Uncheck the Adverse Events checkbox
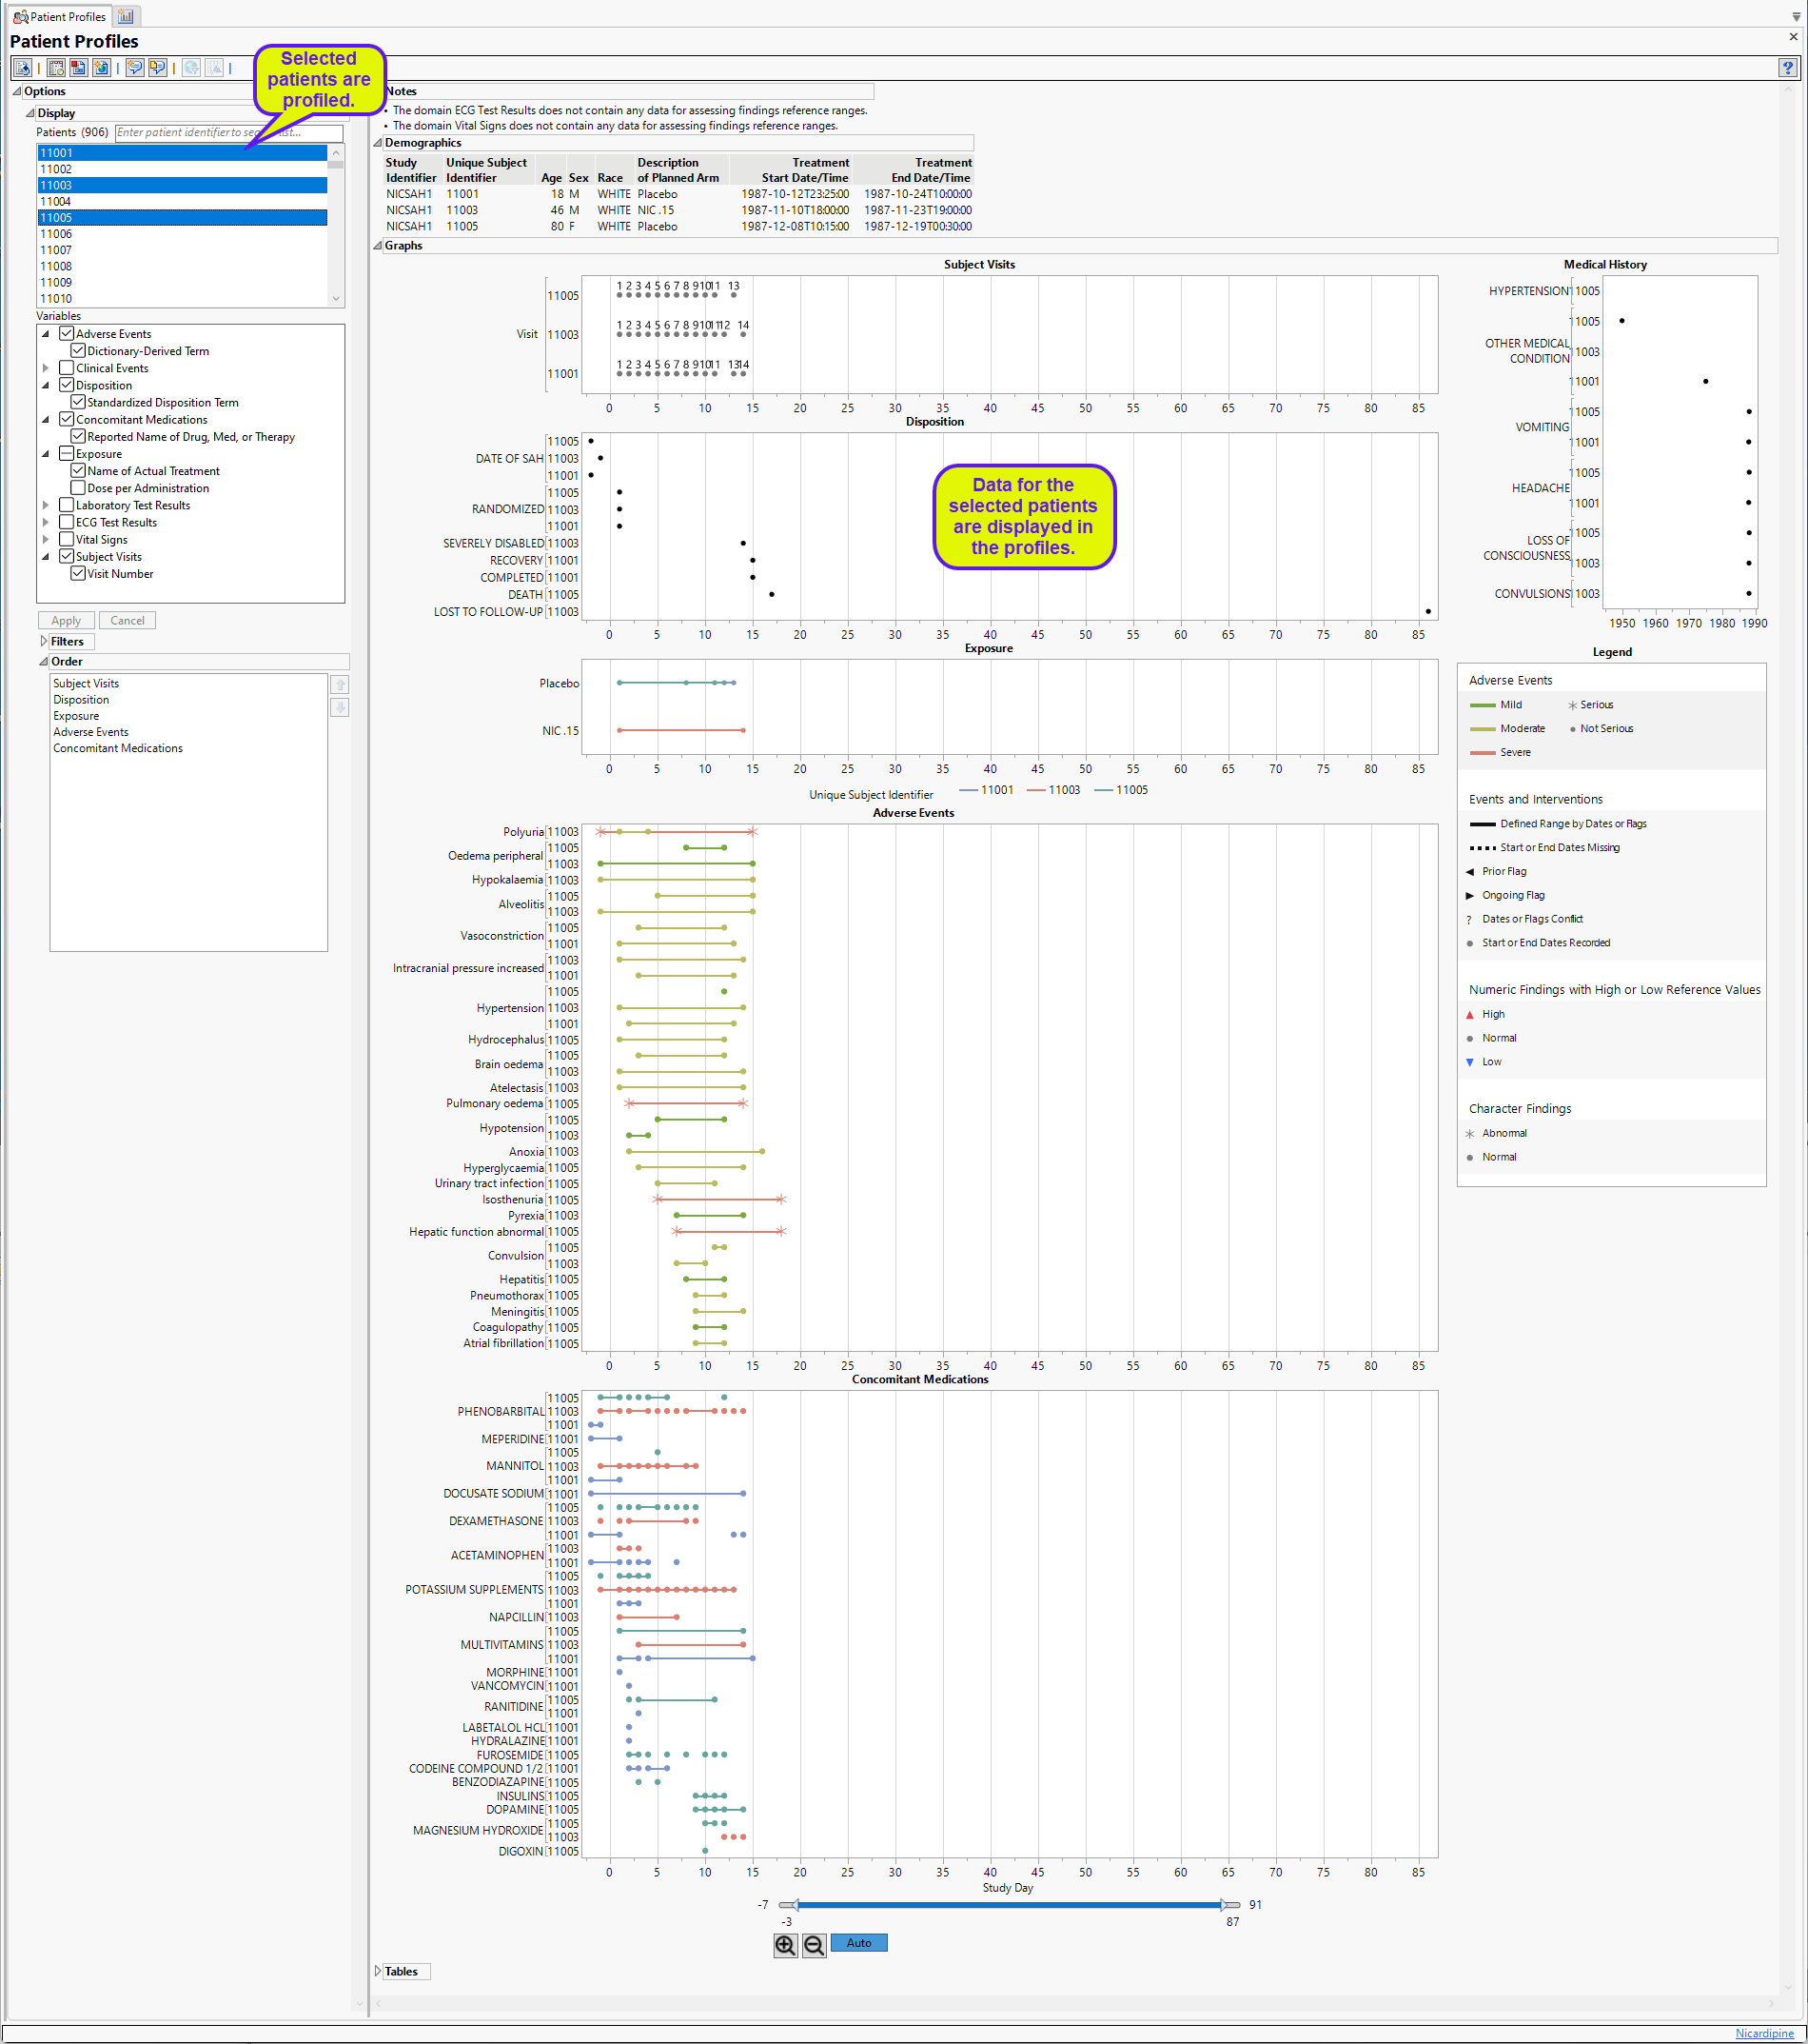The height and width of the screenshot is (2044, 1808). click(67, 334)
